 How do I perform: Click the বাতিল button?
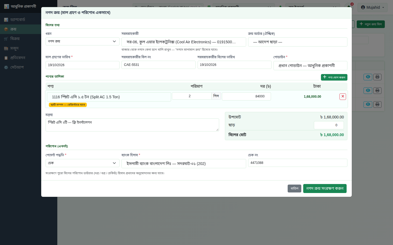pyautogui.click(x=294, y=188)
